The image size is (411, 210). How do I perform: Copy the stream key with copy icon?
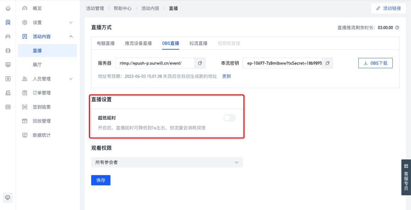point(328,63)
